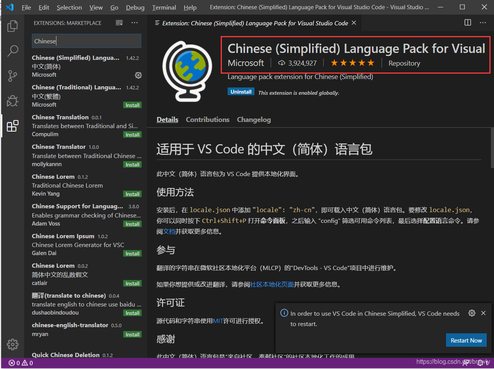Install Chinese Lorem by catlair
Viewport: 494px width, 369px height.
click(x=132, y=283)
